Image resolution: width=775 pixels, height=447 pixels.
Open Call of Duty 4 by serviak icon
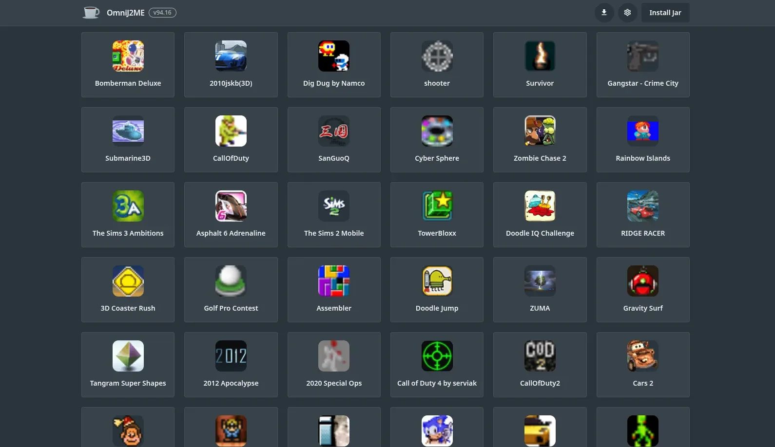tap(437, 356)
